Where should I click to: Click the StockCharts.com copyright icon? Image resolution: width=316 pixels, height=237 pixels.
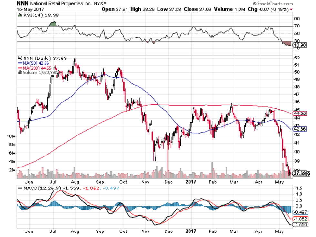click(255, 4)
